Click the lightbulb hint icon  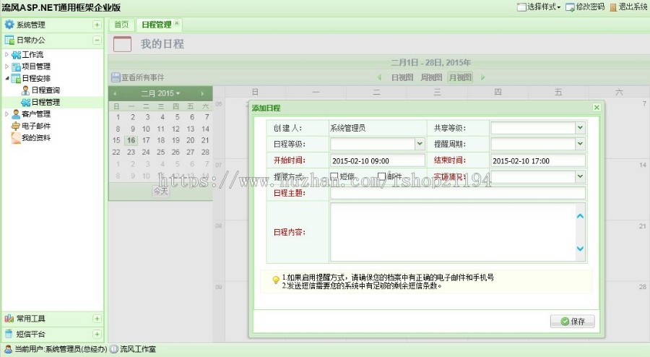(275, 280)
